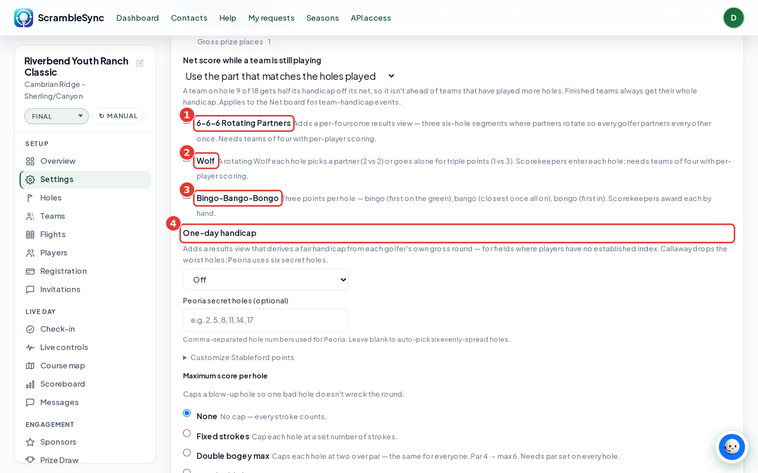Open the net score while playing dropdown
The height and width of the screenshot is (473, 758).
click(290, 76)
